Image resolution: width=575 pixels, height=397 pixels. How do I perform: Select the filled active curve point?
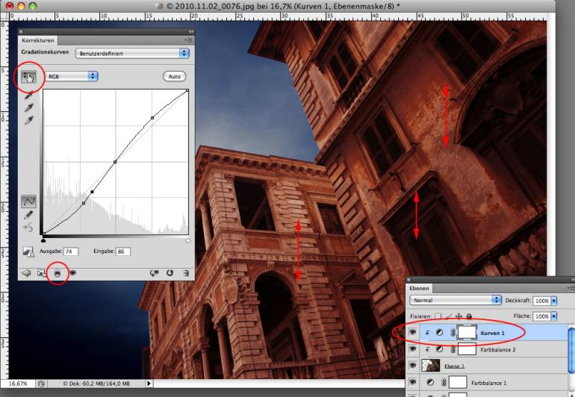point(92,192)
